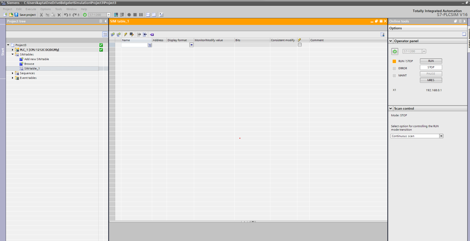Click the Redo arrow icon

pyautogui.click(x=75, y=15)
